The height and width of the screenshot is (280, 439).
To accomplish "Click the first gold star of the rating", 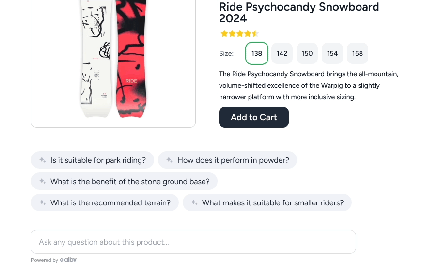I will 223,33.
